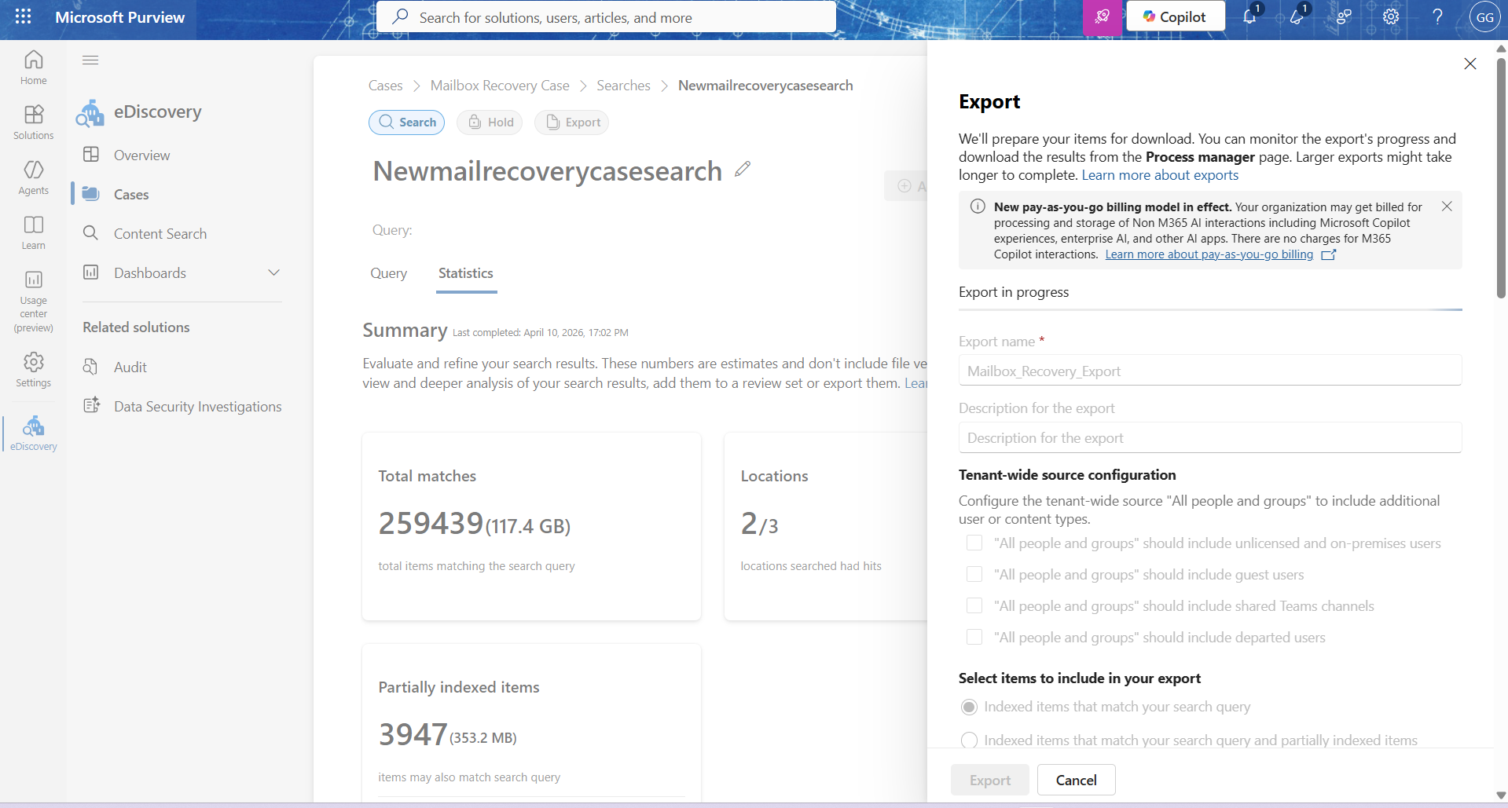Click the Locations 2/3 value

point(759,524)
